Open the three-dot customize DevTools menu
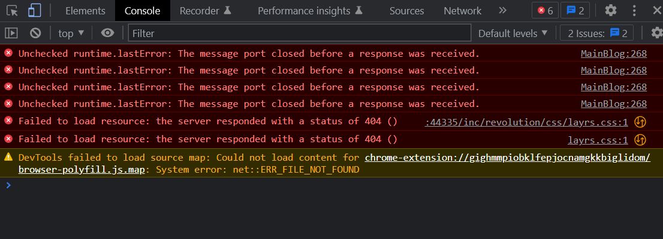 (634, 11)
